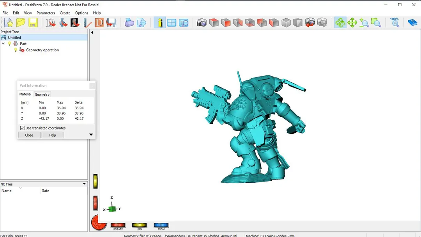Switch to the Geometry tab
The width and height of the screenshot is (421, 237).
click(42, 94)
